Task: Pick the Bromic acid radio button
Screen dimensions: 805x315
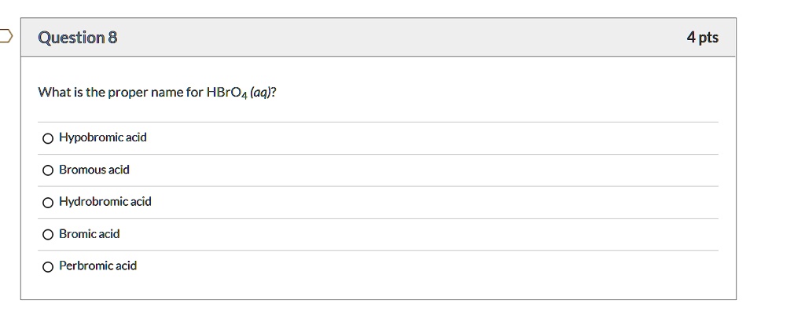Action: (x=49, y=234)
